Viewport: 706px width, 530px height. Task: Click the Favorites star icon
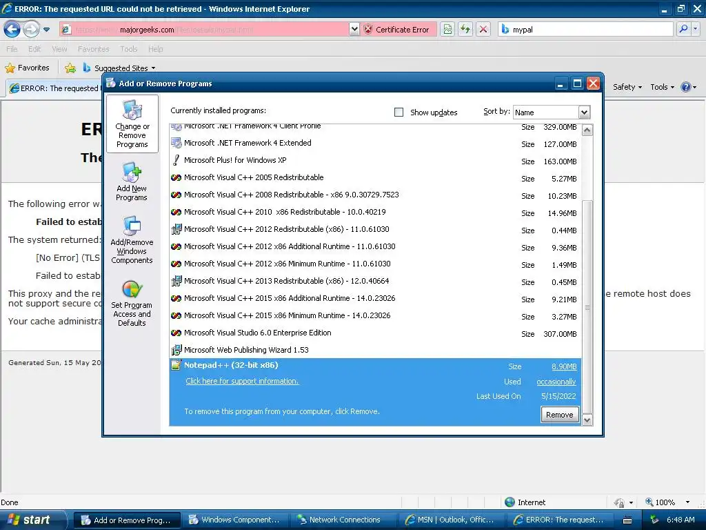(x=10, y=68)
